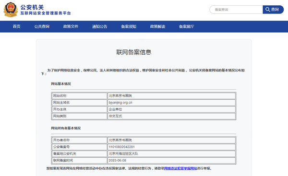The width and height of the screenshot is (288, 176).
Task: Click the 公安备案号 value 11010802042281
Action: [121, 147]
